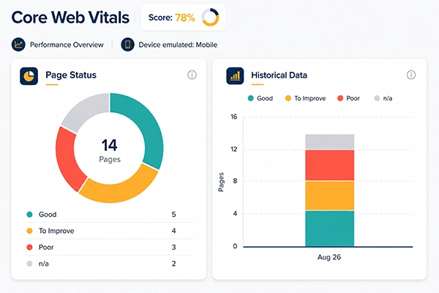Image resolution: width=439 pixels, height=293 pixels.
Task: Click the Historical Data heading
Action: click(279, 75)
